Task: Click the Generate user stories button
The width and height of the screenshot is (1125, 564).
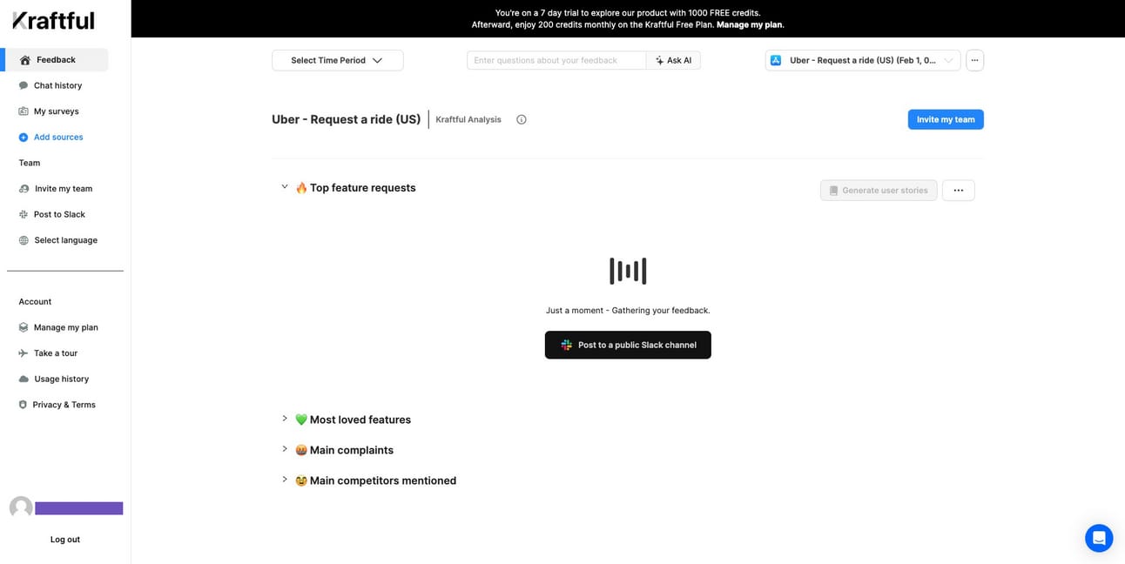Action: [879, 191]
